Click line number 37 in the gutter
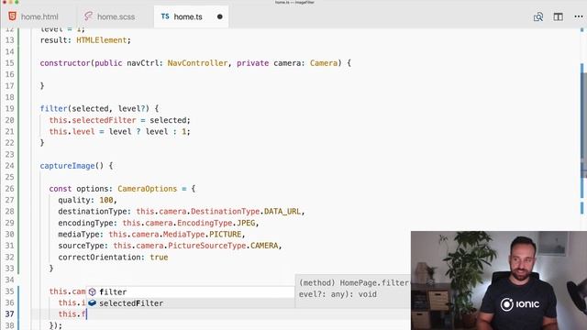Screen dimensions: 587x330 [x=9, y=313]
